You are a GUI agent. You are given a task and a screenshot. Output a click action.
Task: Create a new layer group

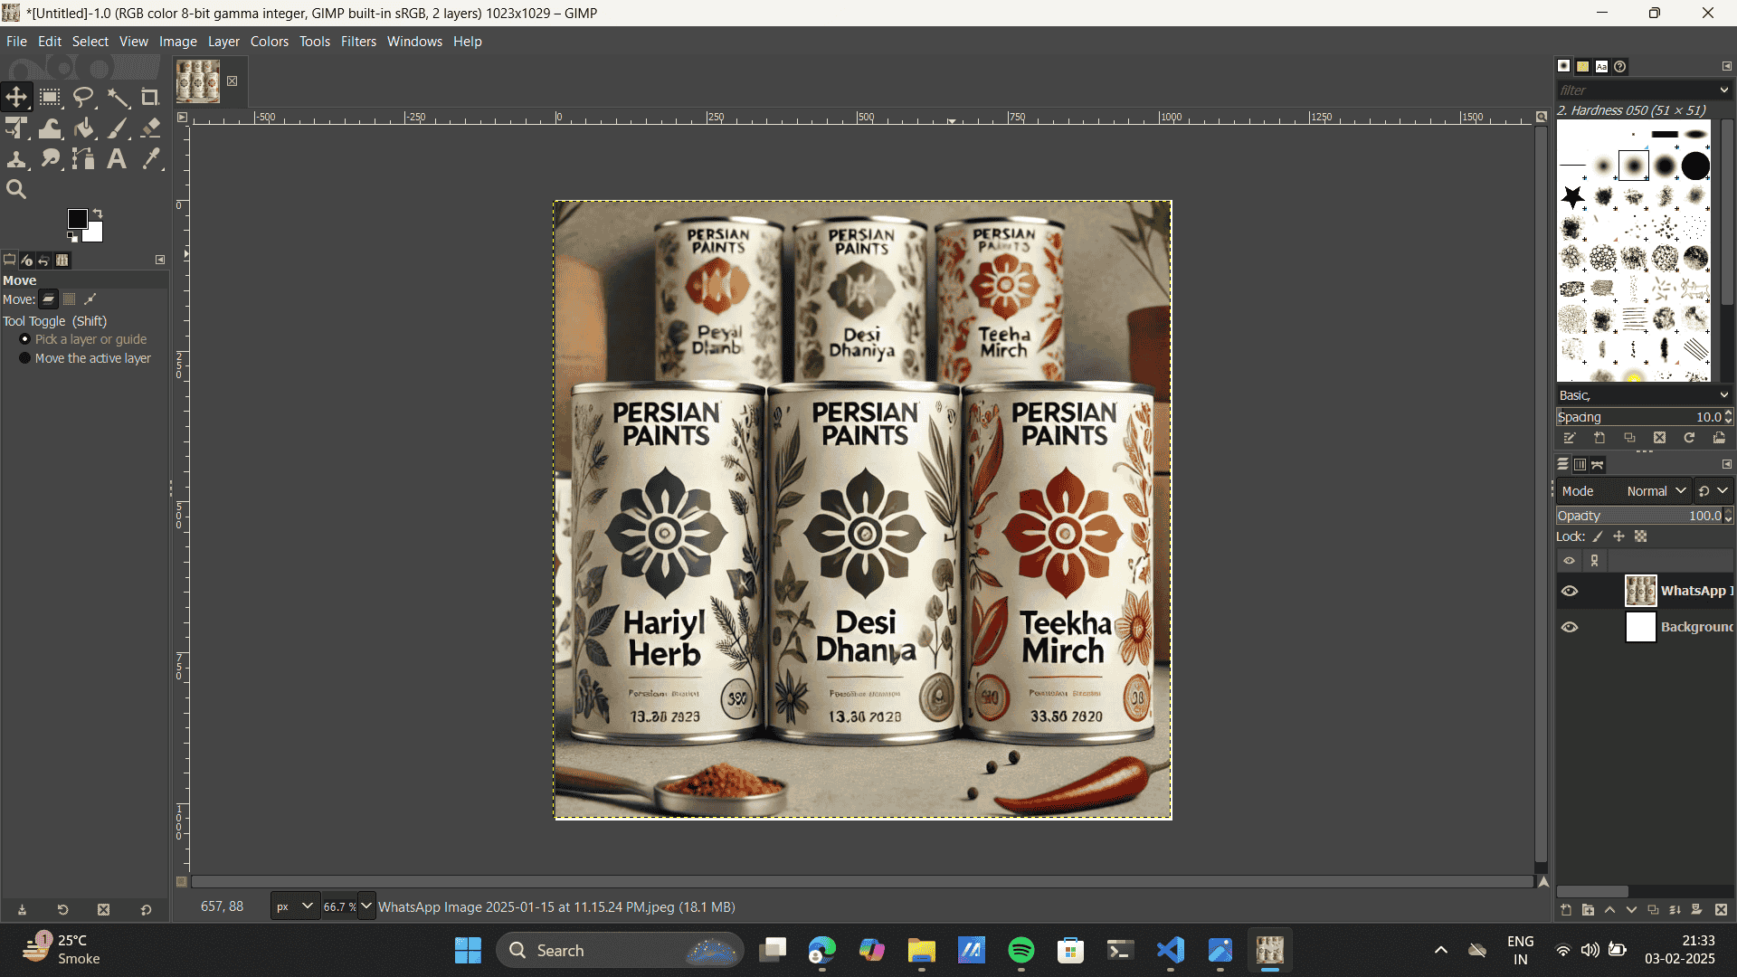(1588, 910)
